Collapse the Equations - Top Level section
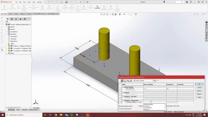 tap(123, 97)
